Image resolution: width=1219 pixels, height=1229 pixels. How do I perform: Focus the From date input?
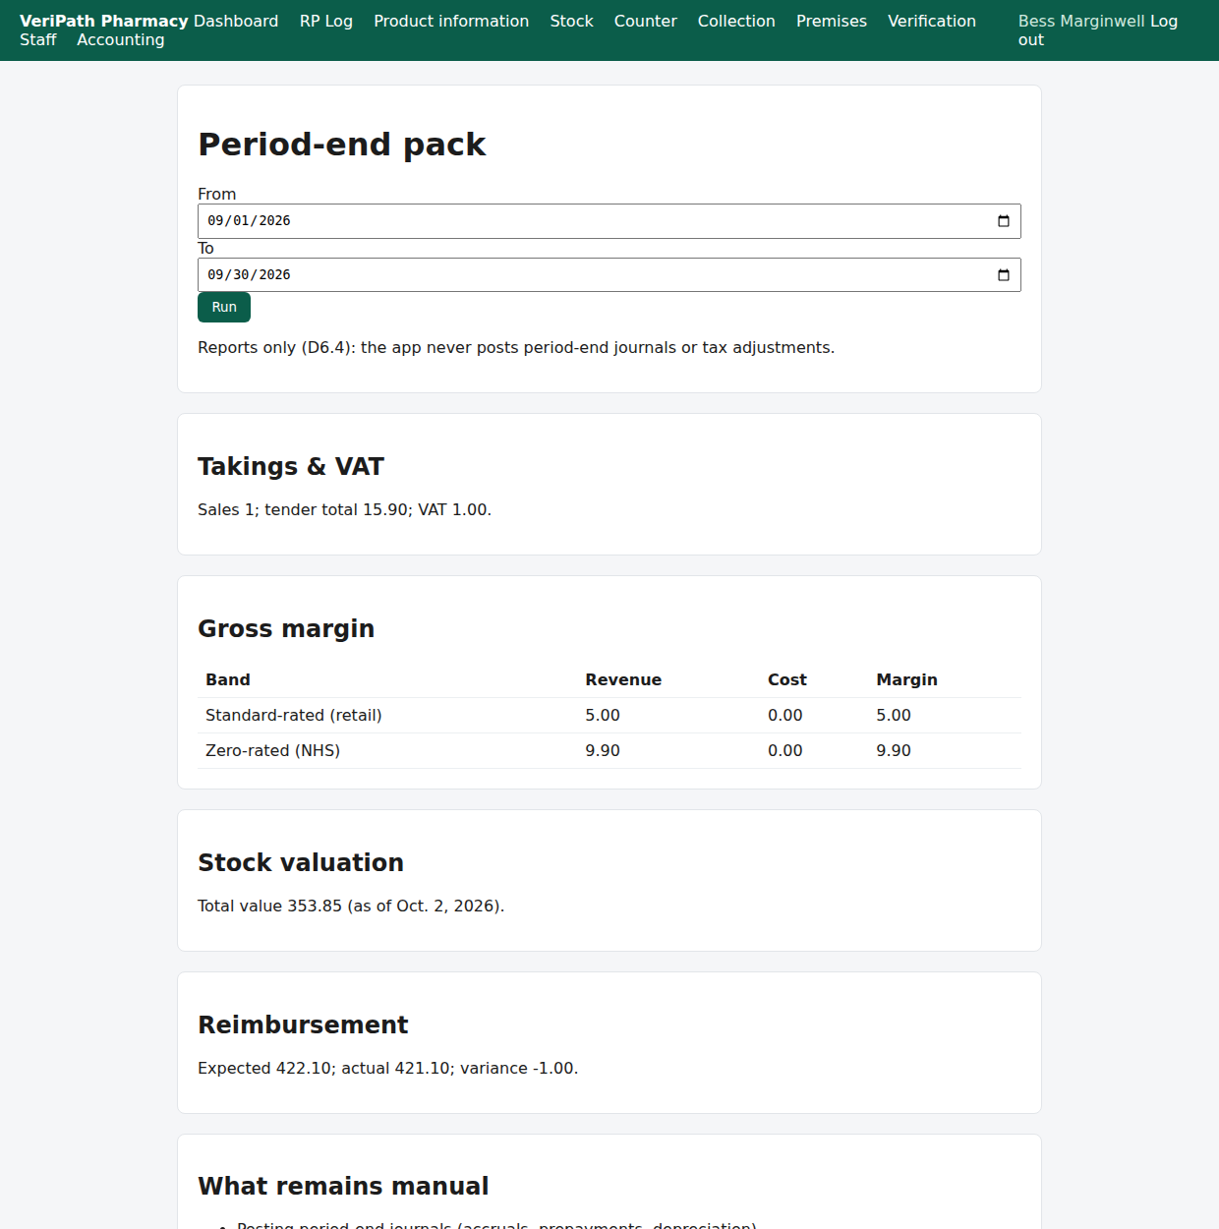pyautogui.click(x=609, y=221)
